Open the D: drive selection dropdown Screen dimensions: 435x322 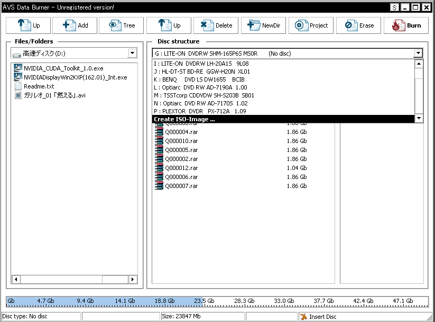coord(133,53)
